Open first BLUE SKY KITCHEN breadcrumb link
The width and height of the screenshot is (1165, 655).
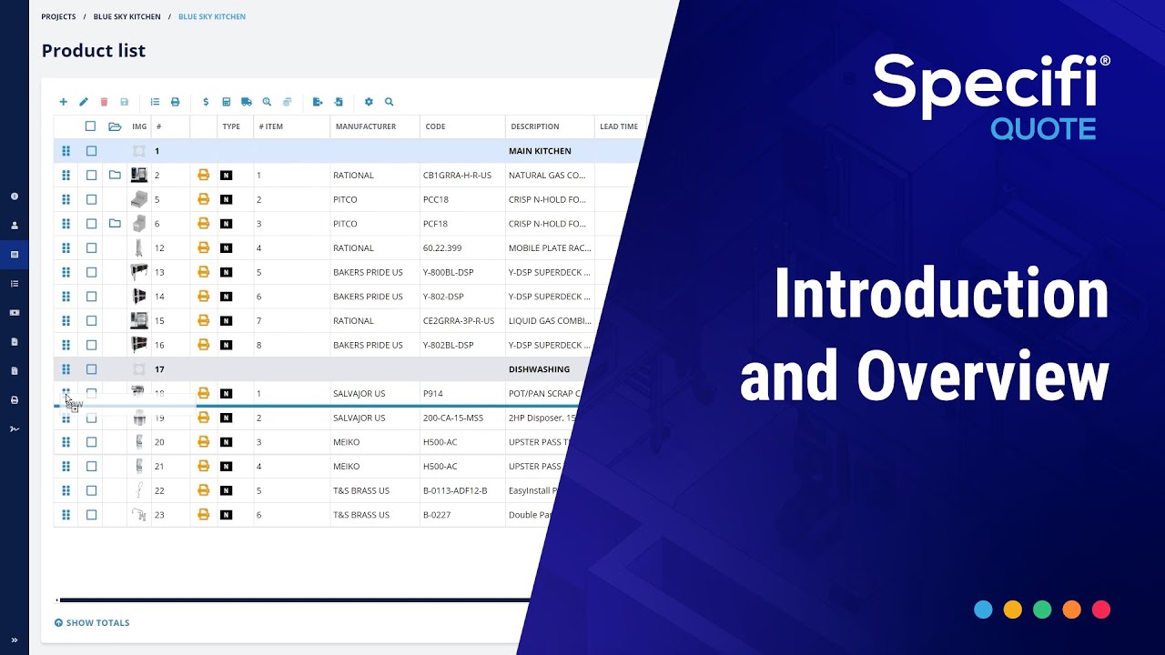(127, 16)
